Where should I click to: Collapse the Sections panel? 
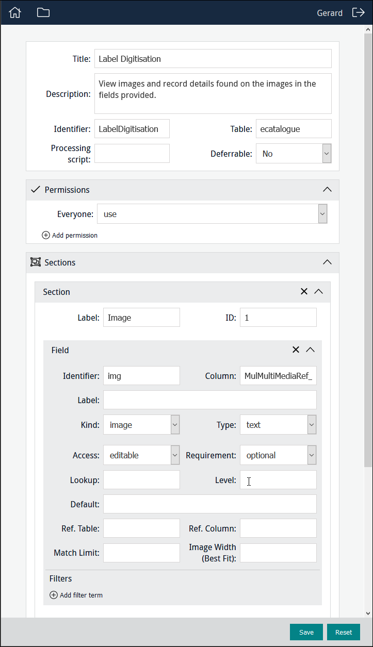[x=327, y=262]
